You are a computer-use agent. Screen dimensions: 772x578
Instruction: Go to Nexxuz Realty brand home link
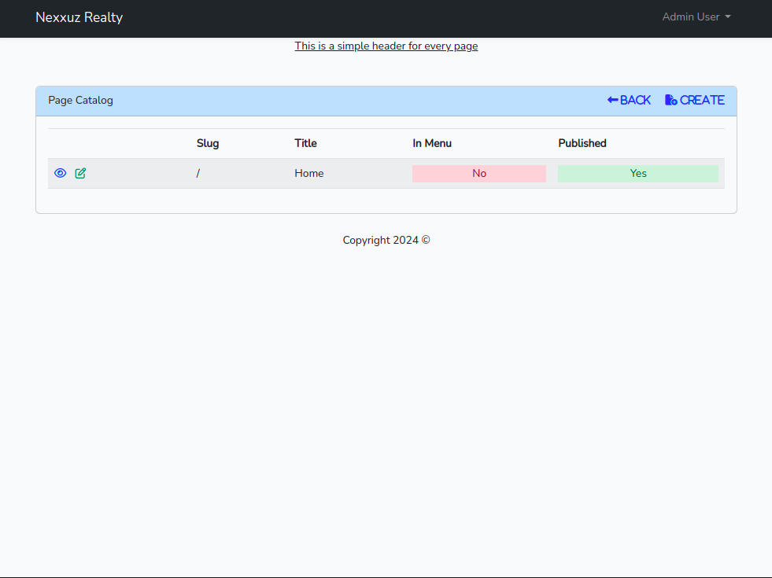[x=79, y=17]
